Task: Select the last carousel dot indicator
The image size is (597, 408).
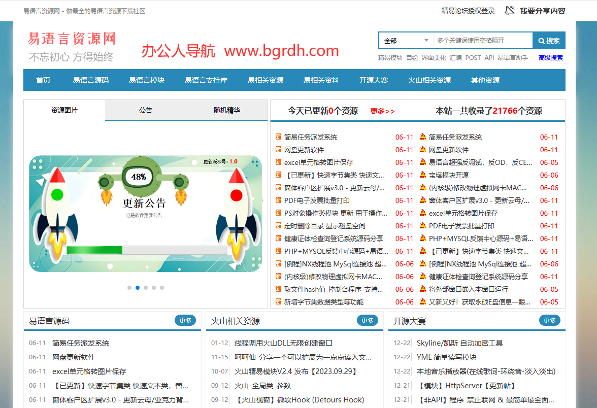Action: point(162,288)
